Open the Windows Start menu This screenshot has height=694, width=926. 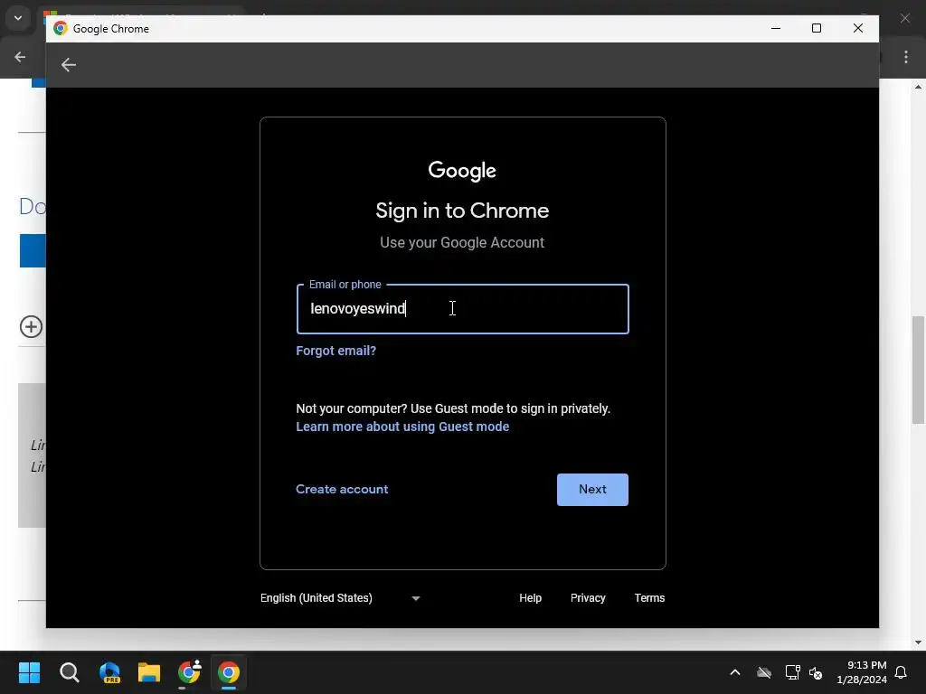29,672
